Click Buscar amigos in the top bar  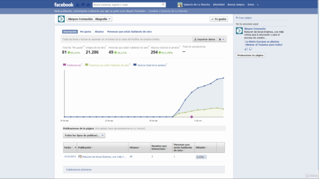click(x=236, y=4)
